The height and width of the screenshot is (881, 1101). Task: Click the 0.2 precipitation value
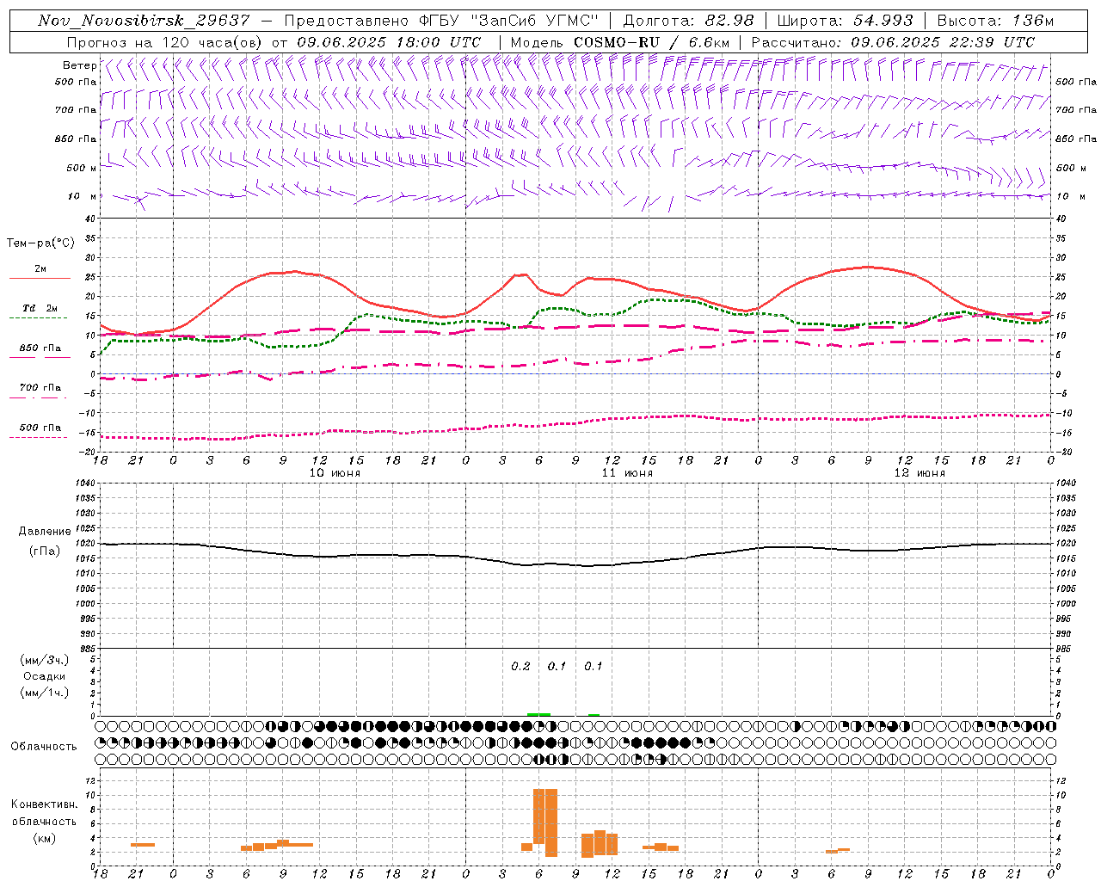pos(521,667)
